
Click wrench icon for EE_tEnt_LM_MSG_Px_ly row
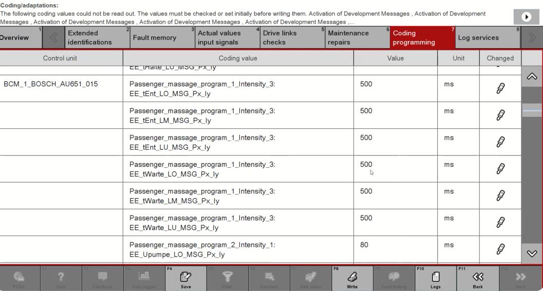(500, 115)
